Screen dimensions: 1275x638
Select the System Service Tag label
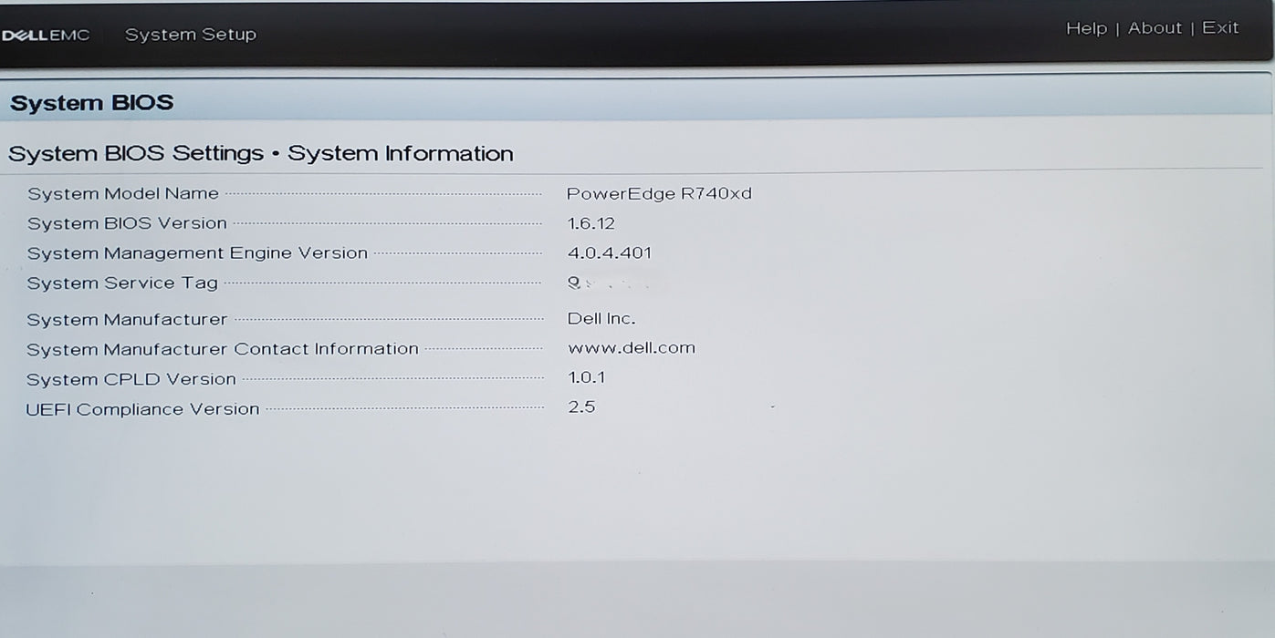tap(122, 283)
